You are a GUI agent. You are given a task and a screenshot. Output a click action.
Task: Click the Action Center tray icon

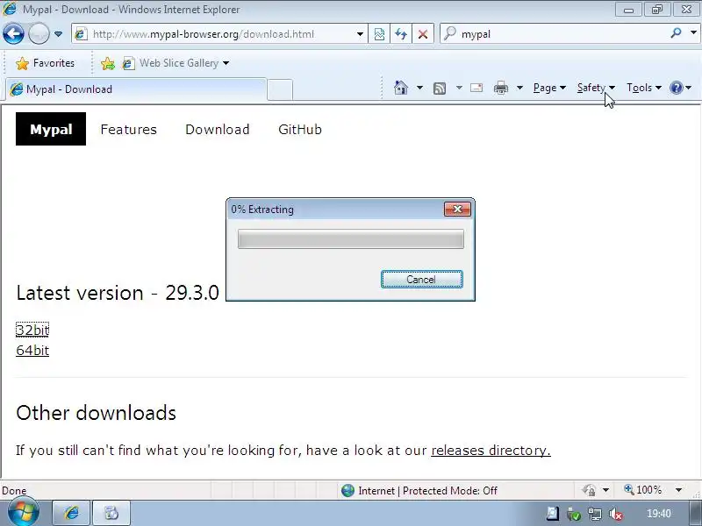553,514
